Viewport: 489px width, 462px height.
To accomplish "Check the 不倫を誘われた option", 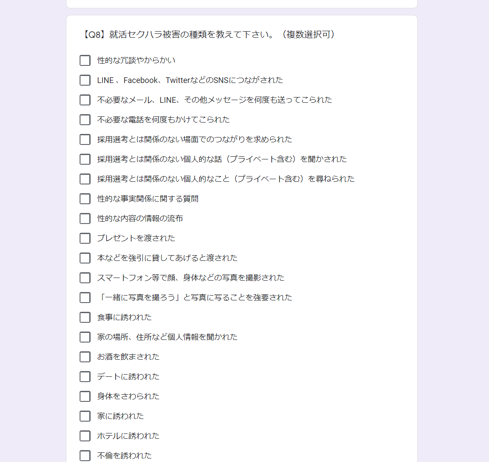I will point(85,455).
